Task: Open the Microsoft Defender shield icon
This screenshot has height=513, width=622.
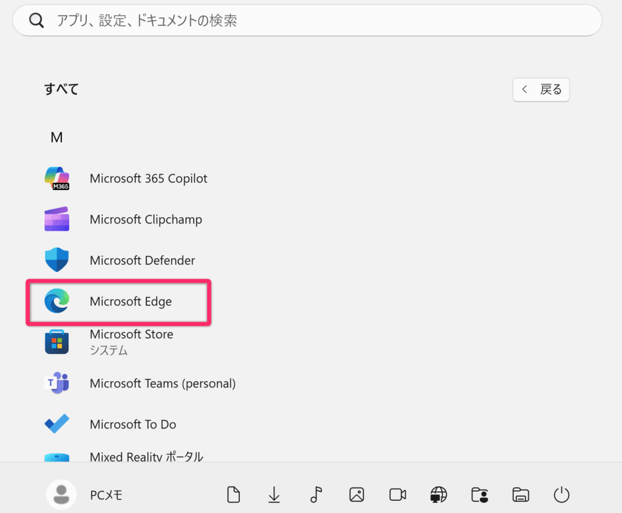Action: pos(56,260)
